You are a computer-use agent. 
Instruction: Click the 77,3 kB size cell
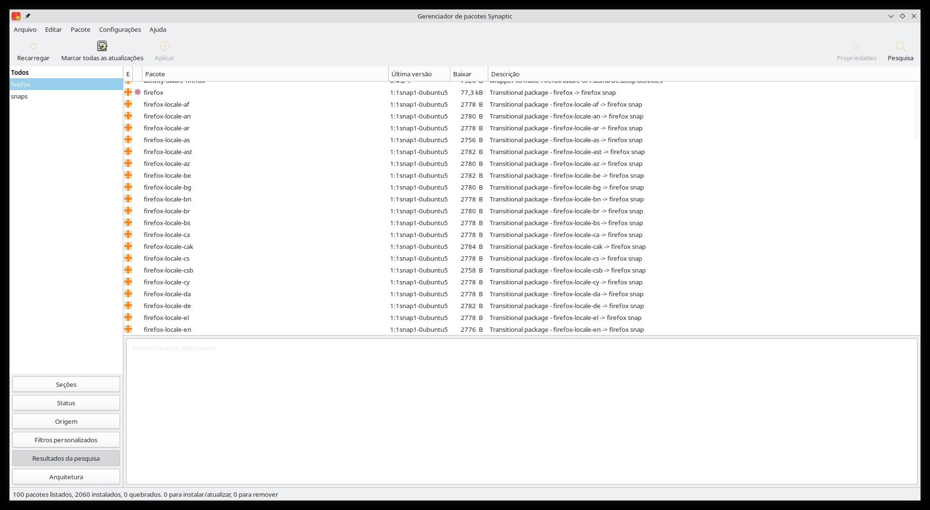click(472, 92)
